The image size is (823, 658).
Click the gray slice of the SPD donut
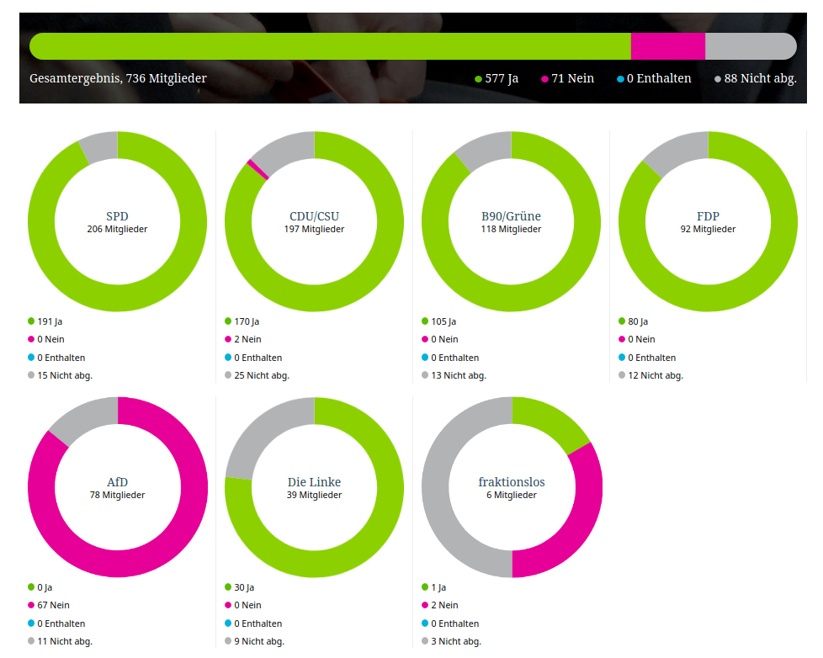pyautogui.click(x=100, y=146)
